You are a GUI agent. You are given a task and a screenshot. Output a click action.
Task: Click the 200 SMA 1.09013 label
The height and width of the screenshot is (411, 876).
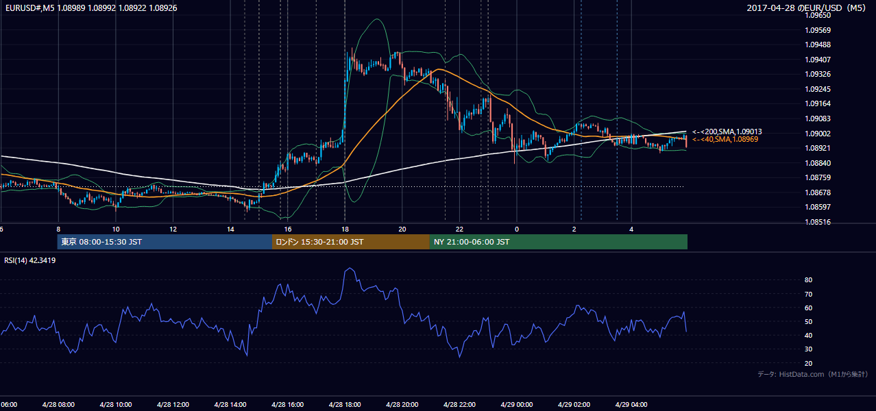(727, 132)
